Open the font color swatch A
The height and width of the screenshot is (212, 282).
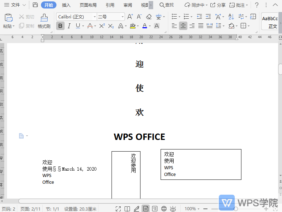[x=145, y=26]
